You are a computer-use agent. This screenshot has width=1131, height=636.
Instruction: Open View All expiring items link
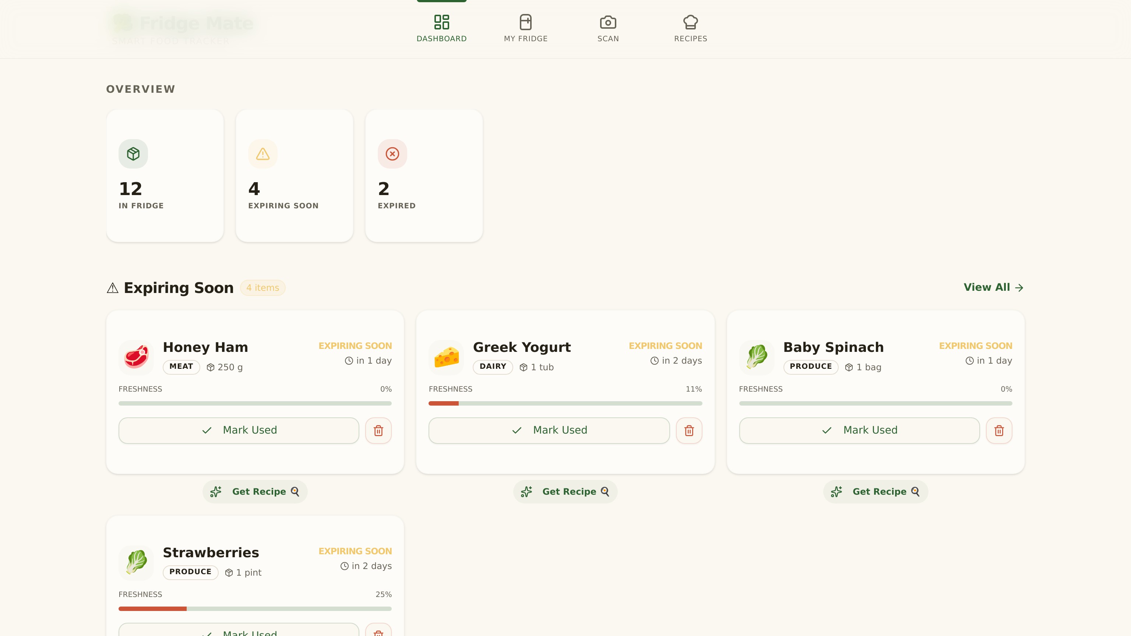click(993, 287)
